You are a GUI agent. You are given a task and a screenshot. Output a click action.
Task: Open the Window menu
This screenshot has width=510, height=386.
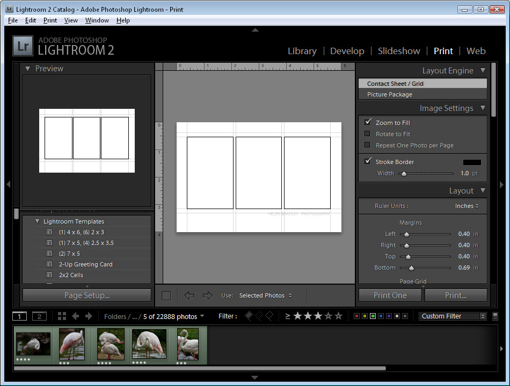coord(97,20)
